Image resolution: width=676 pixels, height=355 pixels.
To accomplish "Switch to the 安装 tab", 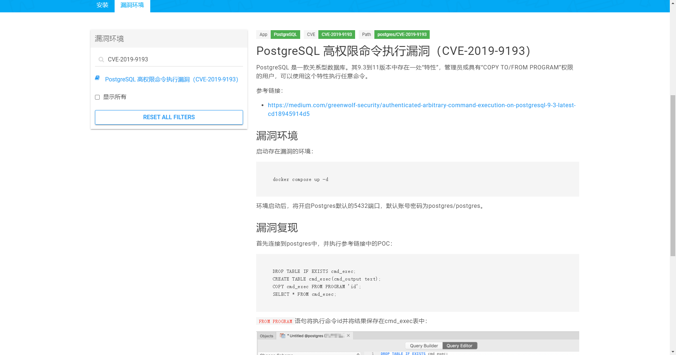I will 102,5.
